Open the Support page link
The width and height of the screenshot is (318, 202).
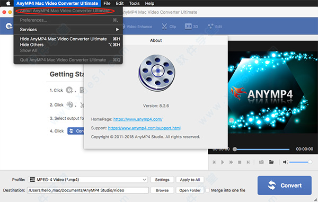click(x=144, y=128)
